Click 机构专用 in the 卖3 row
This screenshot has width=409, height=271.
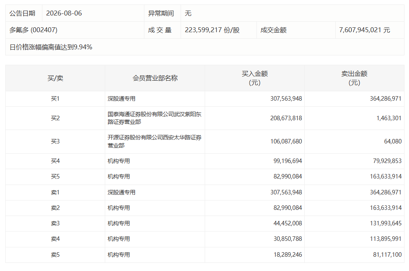(119, 224)
